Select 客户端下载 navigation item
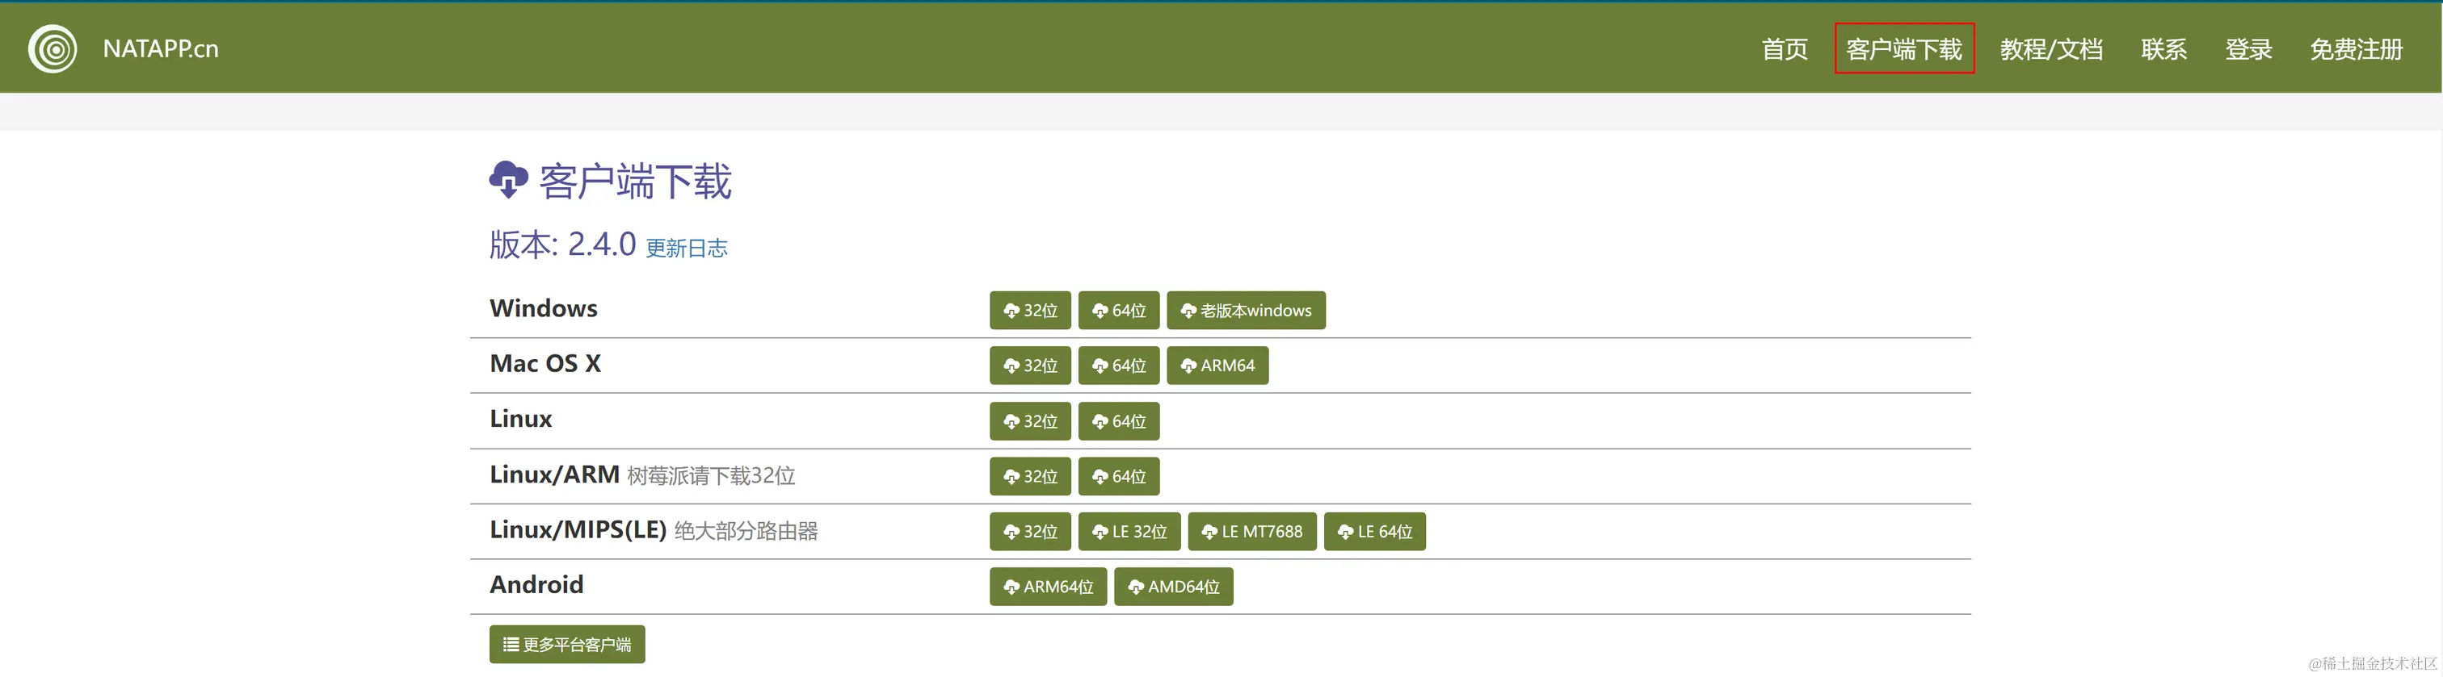This screenshot has width=2443, height=677. coord(1904,49)
